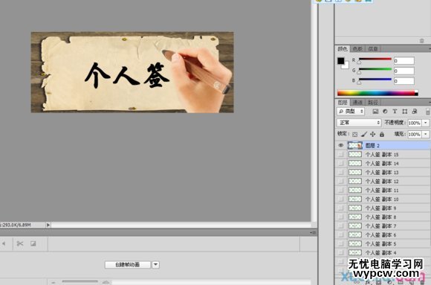
Task: Click the canvas horizontal scrollbar
Action: 181,225
